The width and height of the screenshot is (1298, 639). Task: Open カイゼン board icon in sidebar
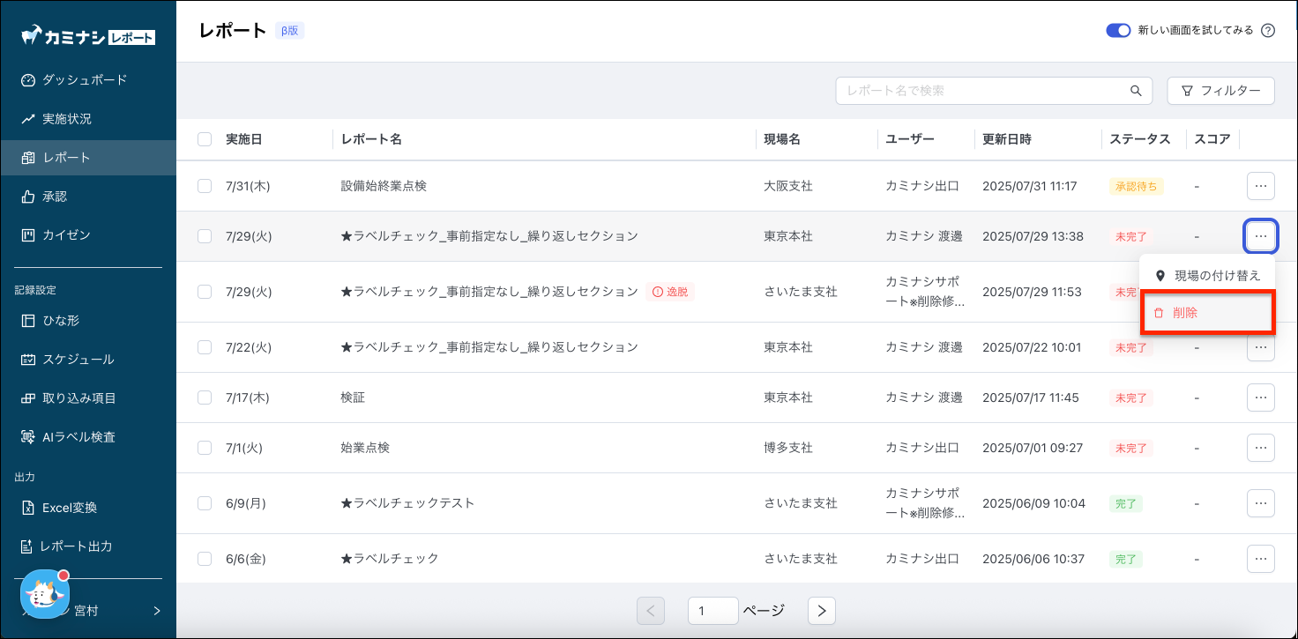28,235
